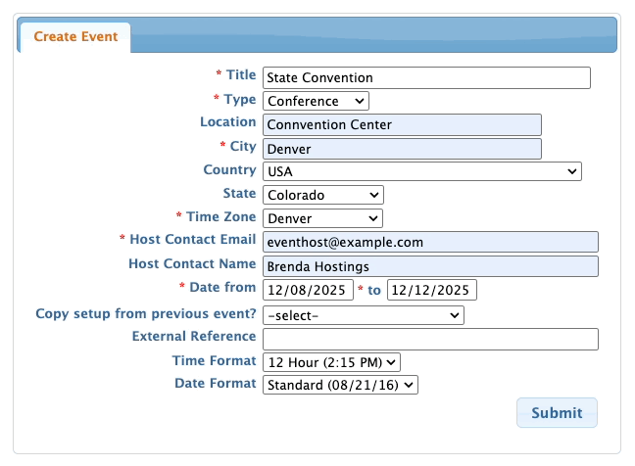This screenshot has width=635, height=466.
Task: Click the Date from field 12/08/2025
Action: click(307, 290)
